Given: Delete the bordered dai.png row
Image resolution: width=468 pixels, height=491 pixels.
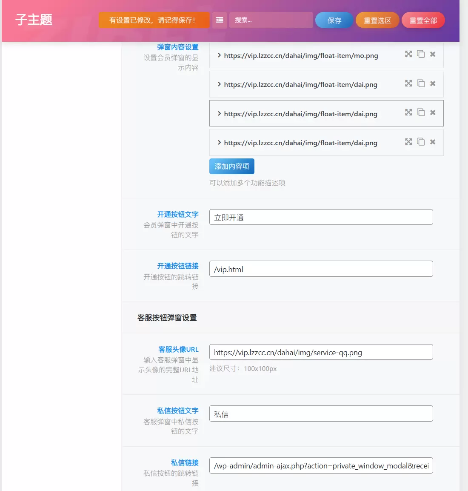Looking at the screenshot, I should (433, 112).
